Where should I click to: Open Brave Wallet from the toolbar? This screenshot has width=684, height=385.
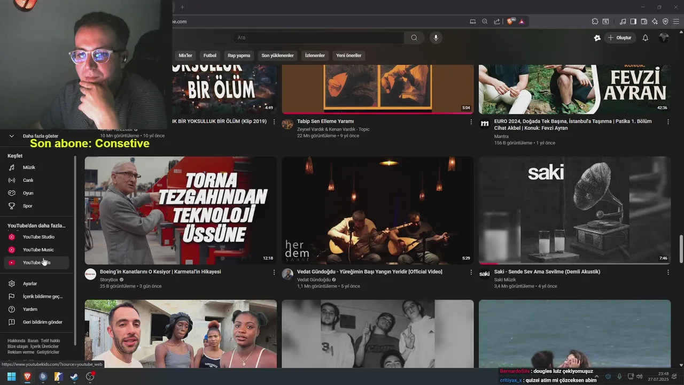coord(644,21)
